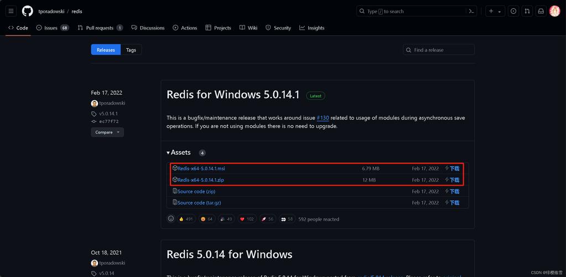
Task: Click the hooray reaction 49
Action: 226,219
